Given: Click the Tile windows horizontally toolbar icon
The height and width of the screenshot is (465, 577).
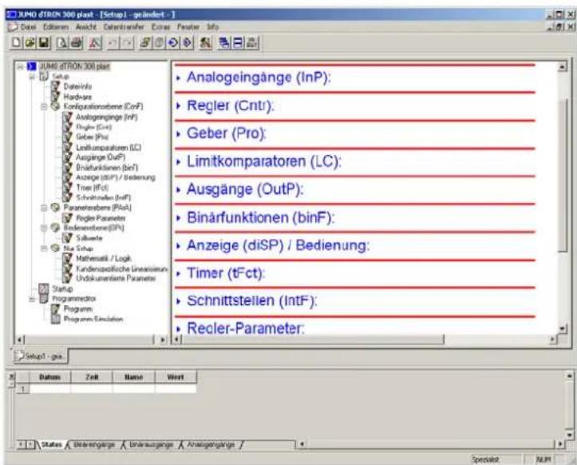Looking at the screenshot, I should coord(238,42).
